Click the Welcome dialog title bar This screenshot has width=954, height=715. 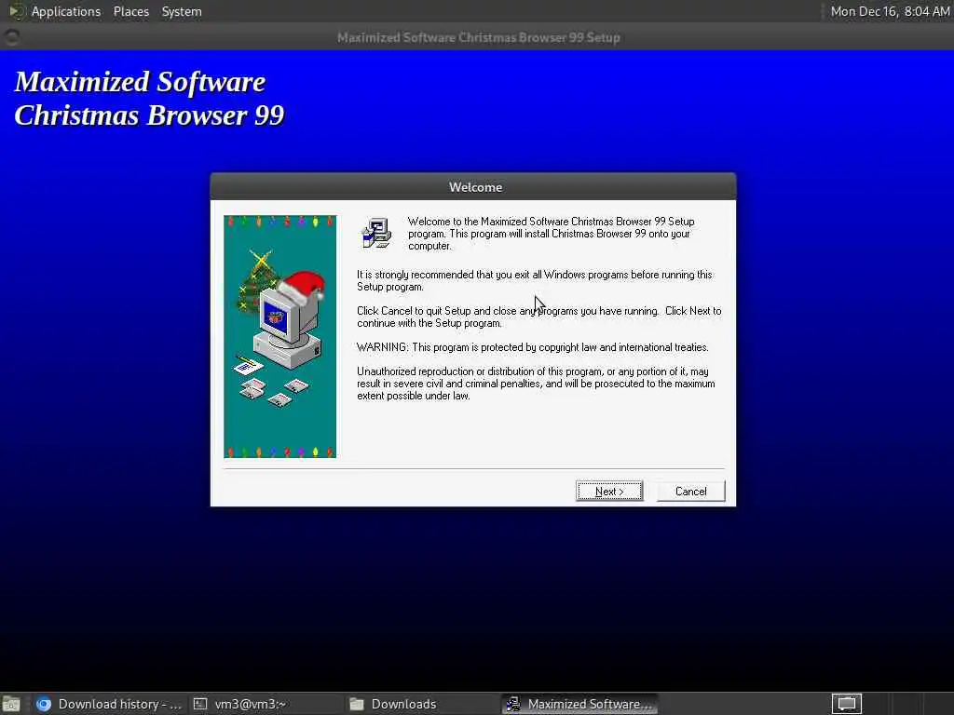473,187
